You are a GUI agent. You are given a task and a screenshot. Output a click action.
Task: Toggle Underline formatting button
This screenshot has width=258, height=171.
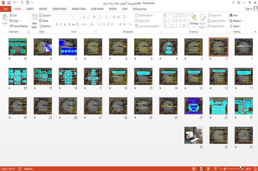pos(65,24)
